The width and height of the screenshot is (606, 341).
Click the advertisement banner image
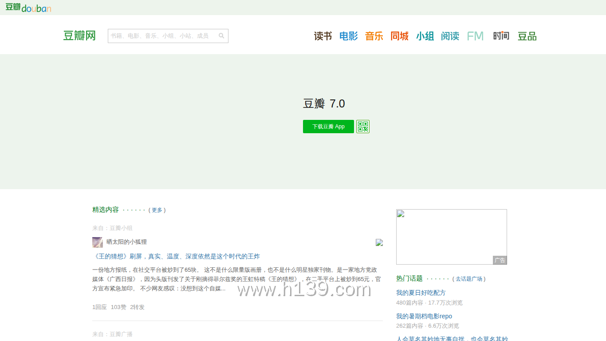coord(451,237)
